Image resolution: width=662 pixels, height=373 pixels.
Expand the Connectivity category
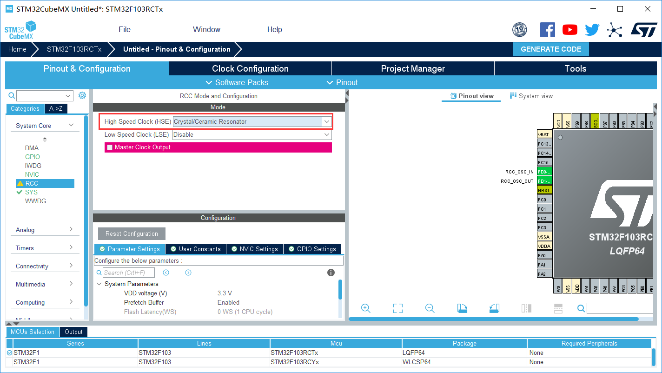click(x=71, y=266)
